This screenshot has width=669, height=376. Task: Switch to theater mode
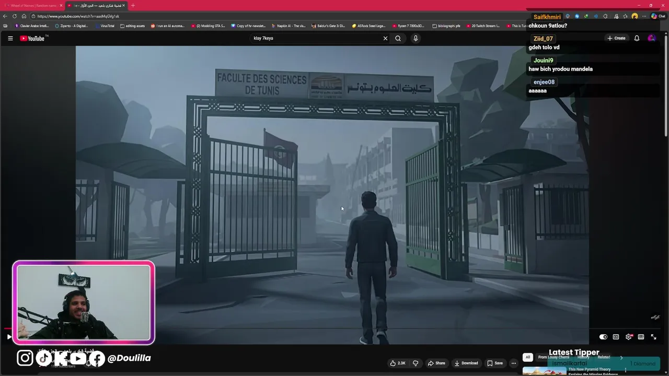pyautogui.click(x=641, y=337)
